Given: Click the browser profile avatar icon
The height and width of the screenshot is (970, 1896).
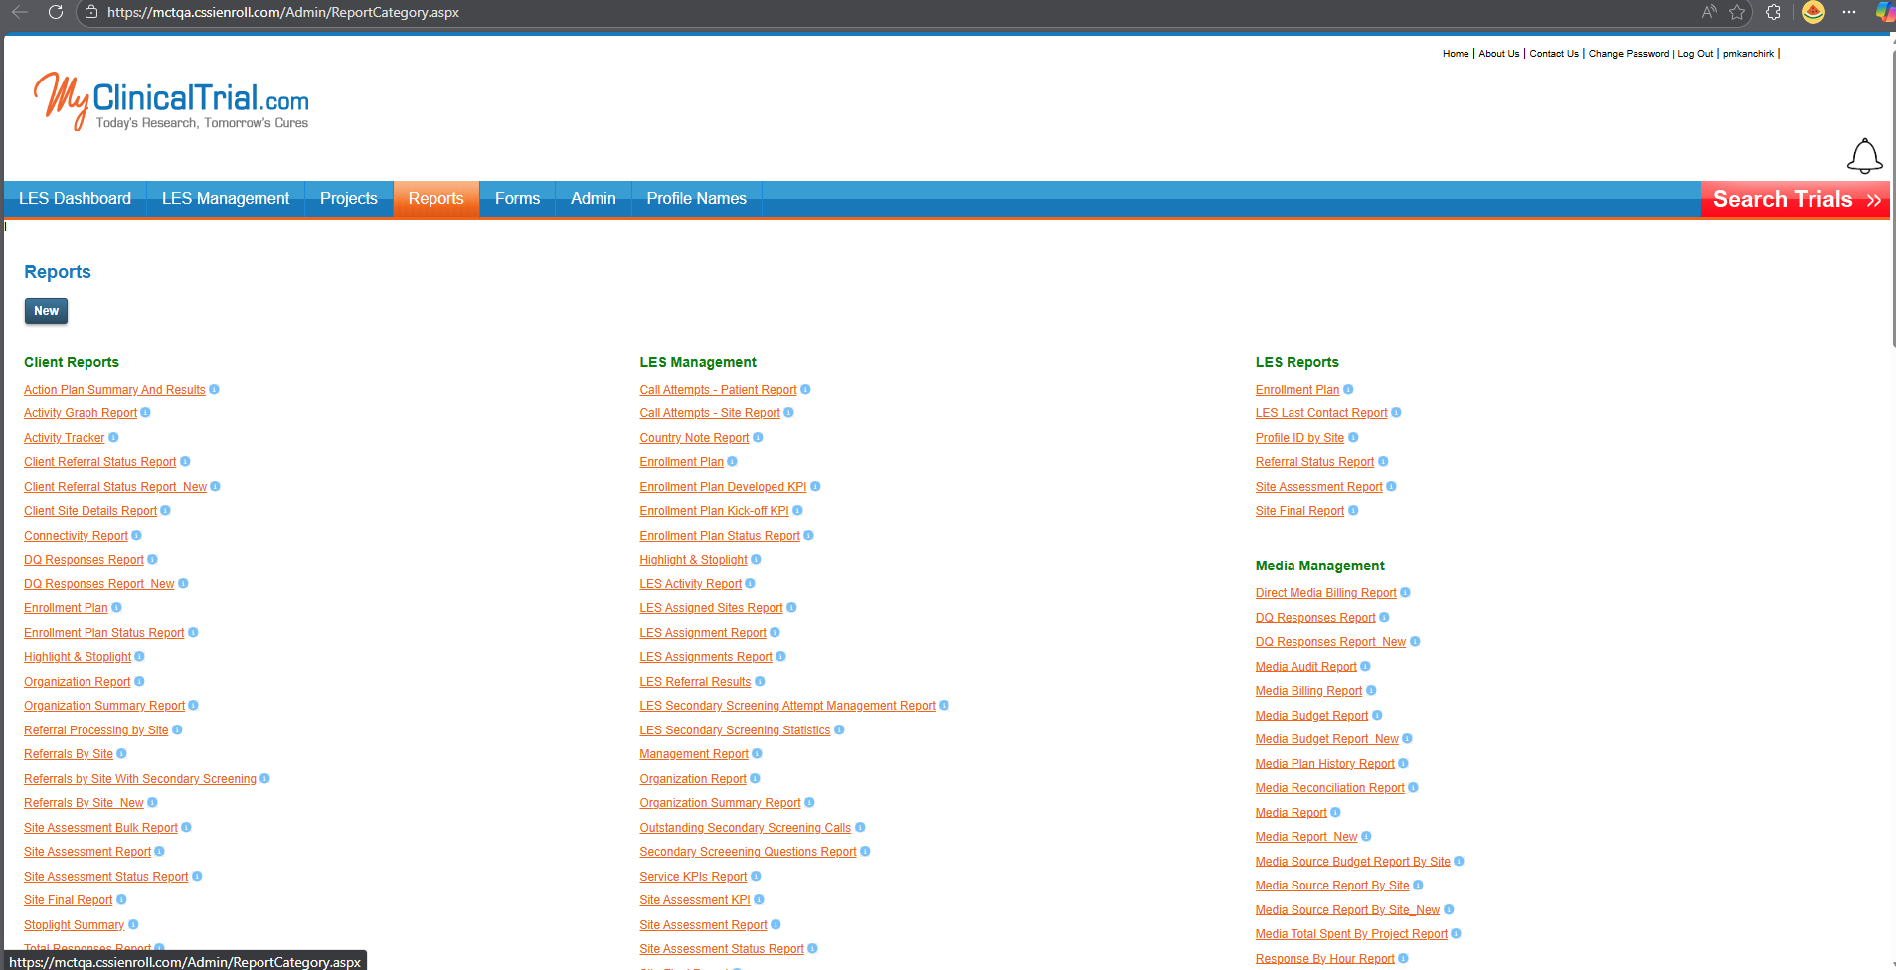Looking at the screenshot, I should 1813,12.
